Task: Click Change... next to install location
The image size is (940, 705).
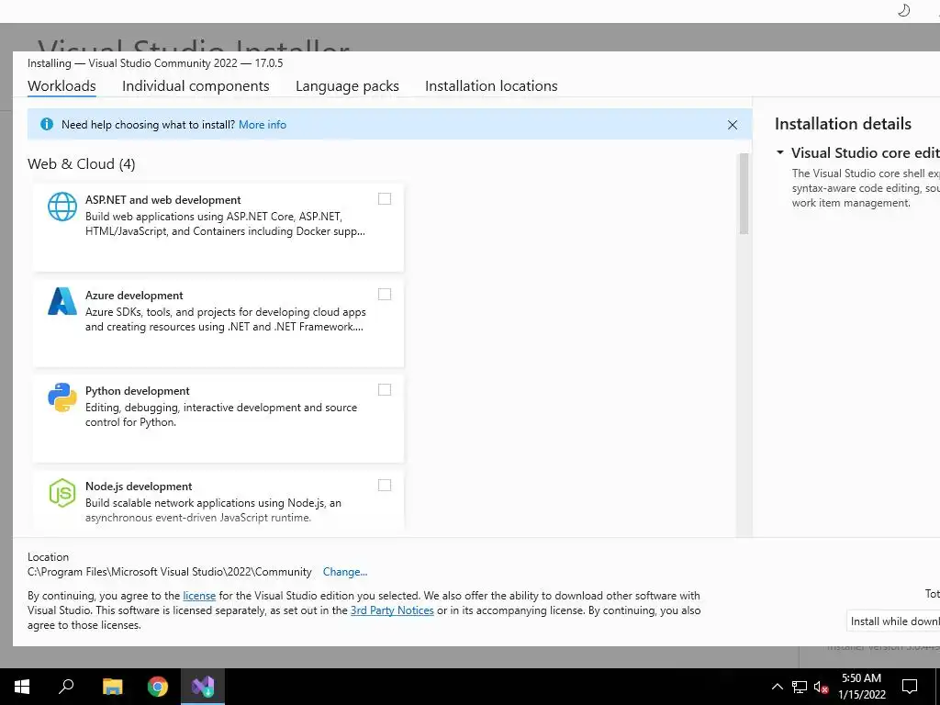Action: pos(345,572)
